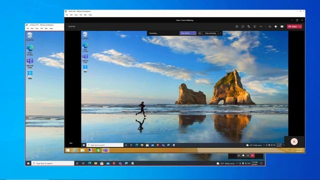Click folder icon on the orange taskbar
Image resolution: width=320 pixels, height=180 pixels.
click(x=82, y=150)
